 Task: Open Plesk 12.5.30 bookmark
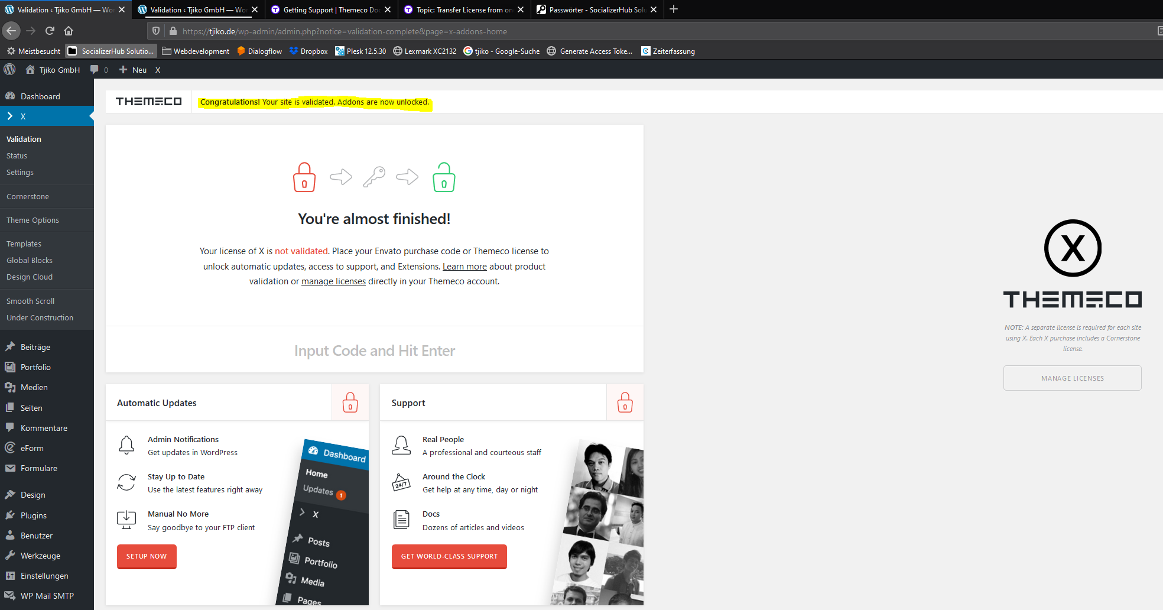(x=360, y=51)
